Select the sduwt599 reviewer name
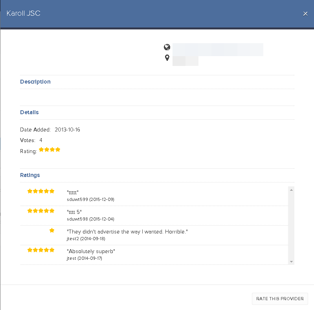The image size is (314, 310). 77,199
